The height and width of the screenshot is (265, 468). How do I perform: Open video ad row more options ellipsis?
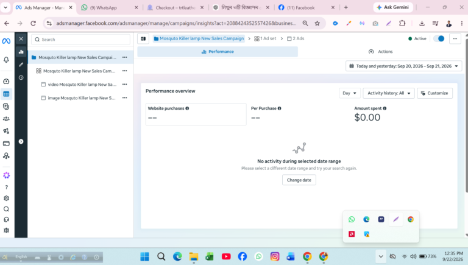124,85
